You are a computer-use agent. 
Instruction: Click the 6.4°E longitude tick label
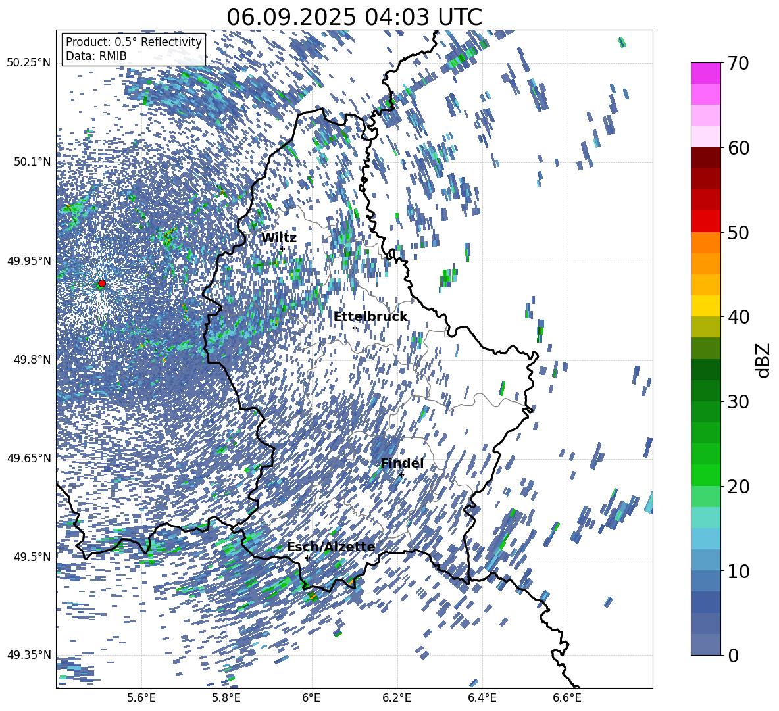482,698
